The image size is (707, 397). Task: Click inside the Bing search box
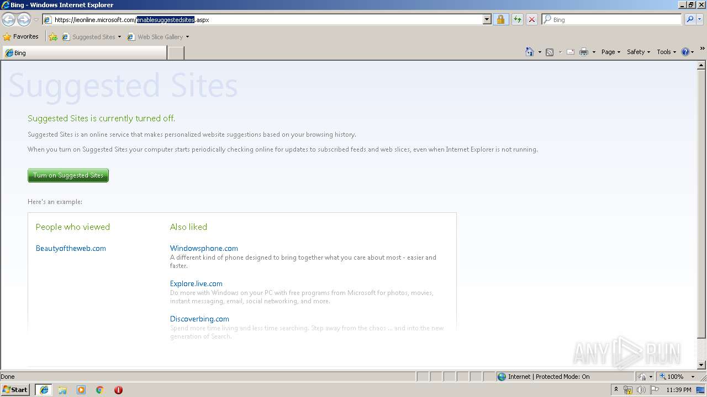(611, 20)
